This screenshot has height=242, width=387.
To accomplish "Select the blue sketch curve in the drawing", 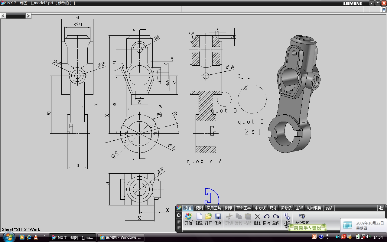I will point(212,196).
